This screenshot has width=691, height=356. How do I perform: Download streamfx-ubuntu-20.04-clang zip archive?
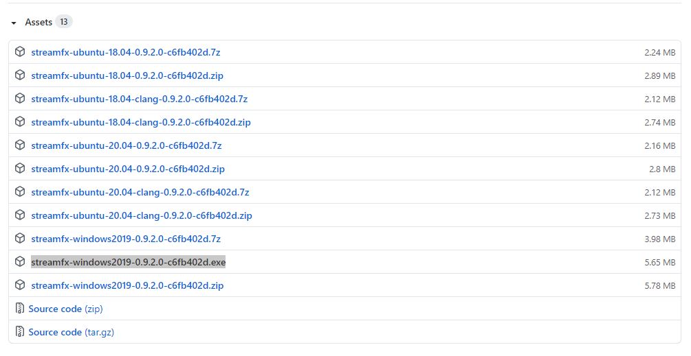point(142,215)
